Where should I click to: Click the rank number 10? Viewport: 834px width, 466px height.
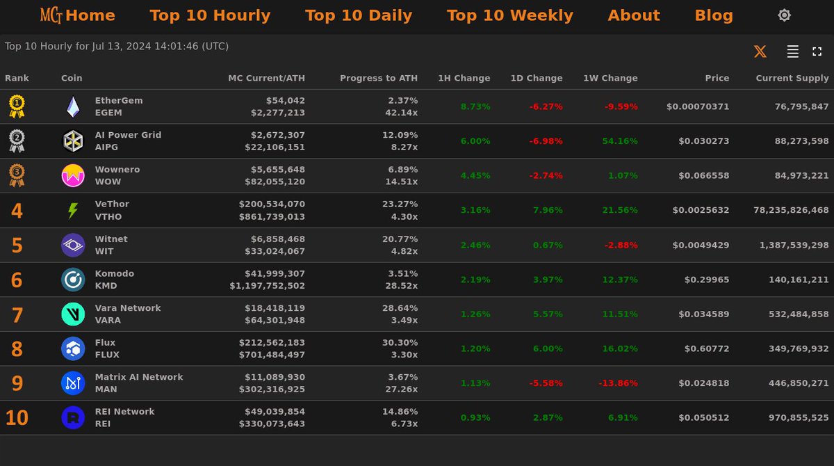(x=17, y=418)
